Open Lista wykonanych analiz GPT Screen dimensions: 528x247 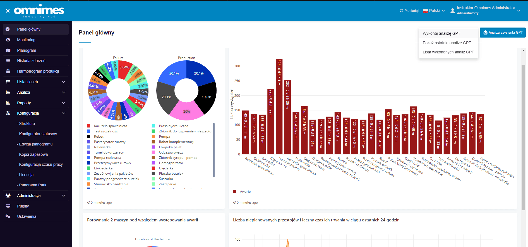pyautogui.click(x=448, y=52)
